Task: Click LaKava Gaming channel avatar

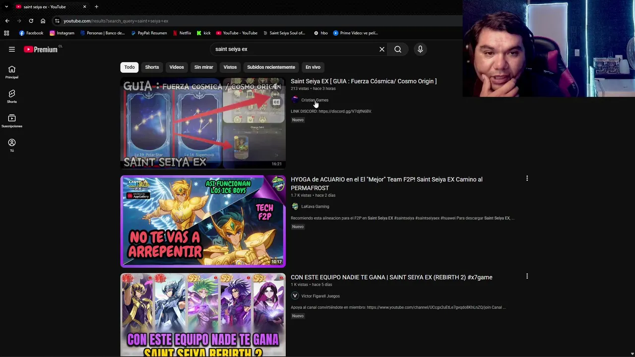Action: click(x=295, y=207)
